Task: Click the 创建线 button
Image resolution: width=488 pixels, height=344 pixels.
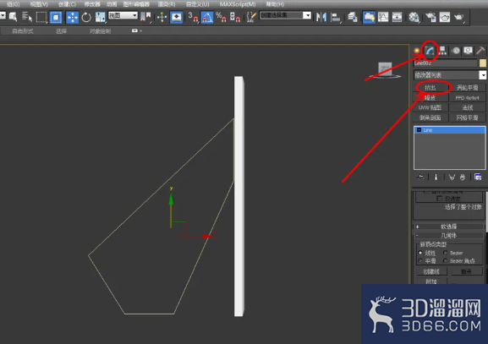Action: (x=431, y=271)
